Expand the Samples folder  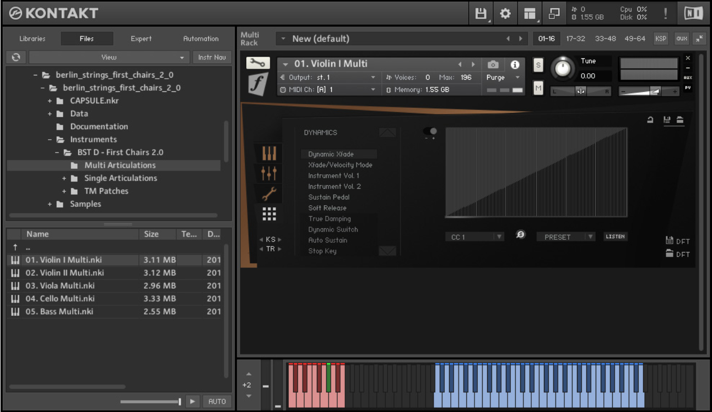pos(50,204)
